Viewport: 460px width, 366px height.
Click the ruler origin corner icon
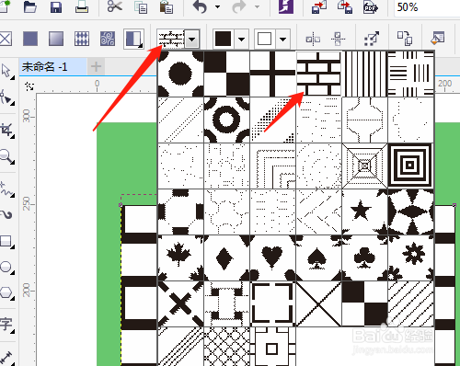pyautogui.click(x=29, y=86)
